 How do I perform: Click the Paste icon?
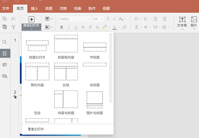pyautogui.click(x=5, y=27)
